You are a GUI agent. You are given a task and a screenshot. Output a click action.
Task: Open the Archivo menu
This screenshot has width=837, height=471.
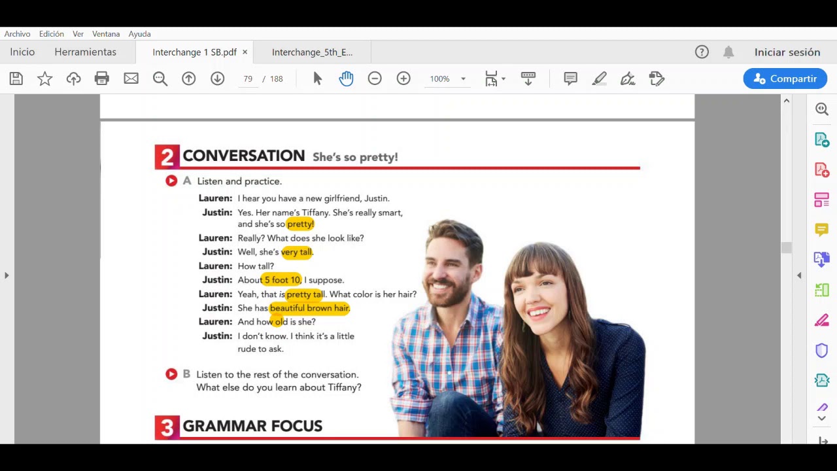click(x=17, y=34)
